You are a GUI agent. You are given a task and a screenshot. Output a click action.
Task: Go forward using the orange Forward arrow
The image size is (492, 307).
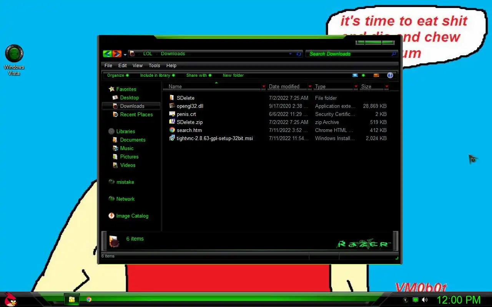(117, 54)
